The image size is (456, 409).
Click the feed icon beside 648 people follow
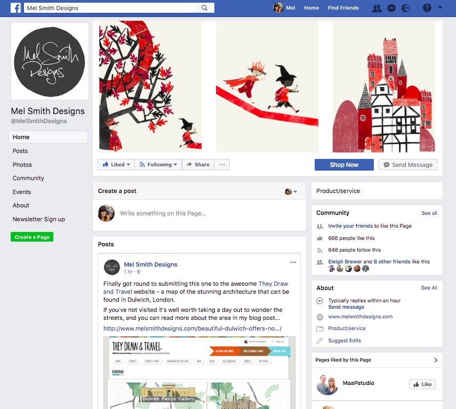(x=320, y=250)
